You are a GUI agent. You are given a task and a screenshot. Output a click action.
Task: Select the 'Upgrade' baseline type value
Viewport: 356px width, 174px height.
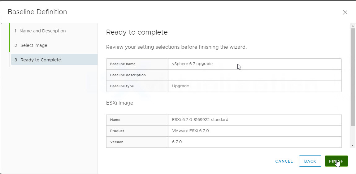point(180,86)
